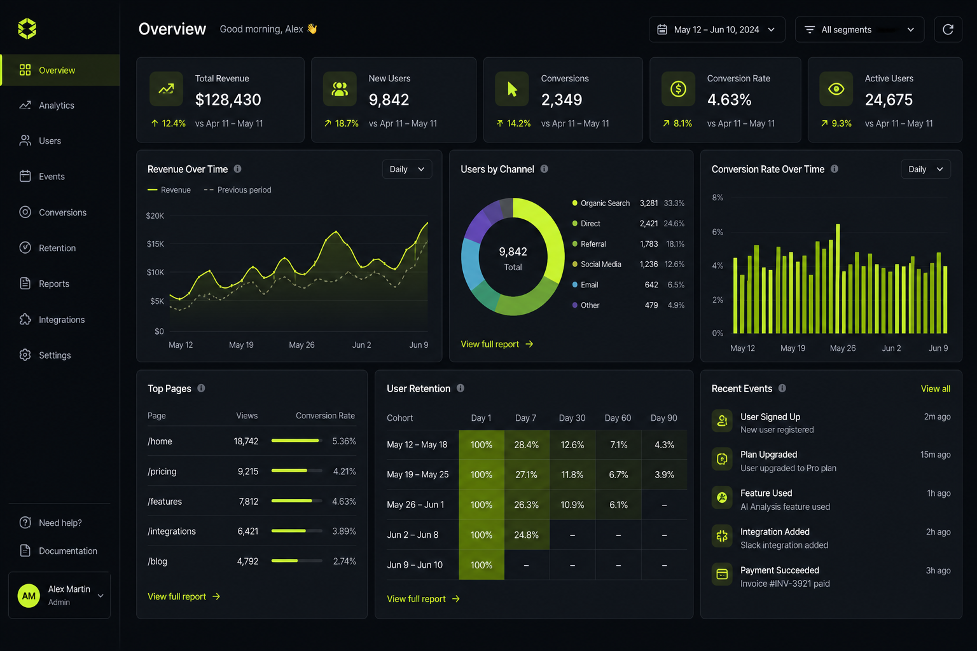Click the May 12 – May 18 cohort row
Image resolution: width=977 pixels, height=651 pixels.
tap(537, 444)
